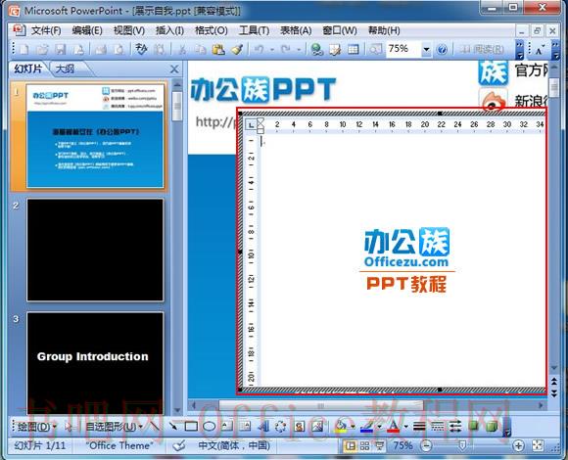The width and height of the screenshot is (568, 460).
Task: Expand the standard toolbar options chevron
Action: tap(520, 50)
